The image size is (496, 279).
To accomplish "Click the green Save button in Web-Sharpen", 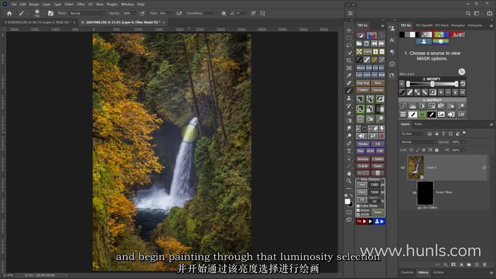I will (378, 212).
